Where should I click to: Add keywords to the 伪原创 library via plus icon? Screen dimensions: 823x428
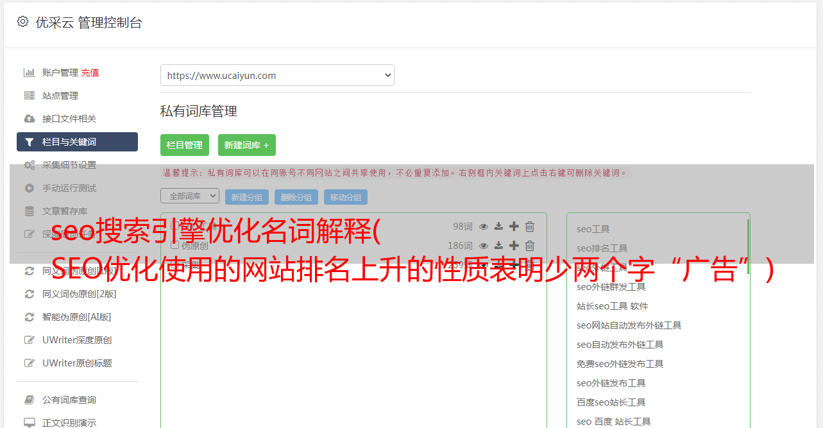click(x=514, y=246)
